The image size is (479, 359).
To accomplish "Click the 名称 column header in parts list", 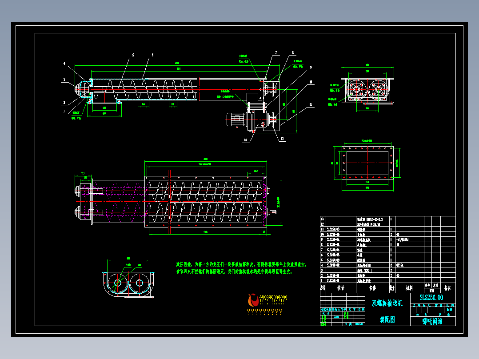I will coord(372,288).
